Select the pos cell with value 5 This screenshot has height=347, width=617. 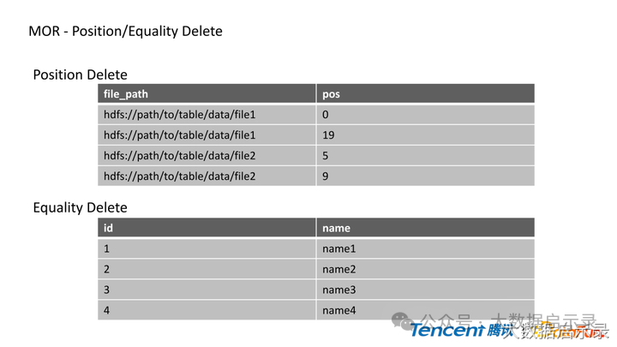425,155
